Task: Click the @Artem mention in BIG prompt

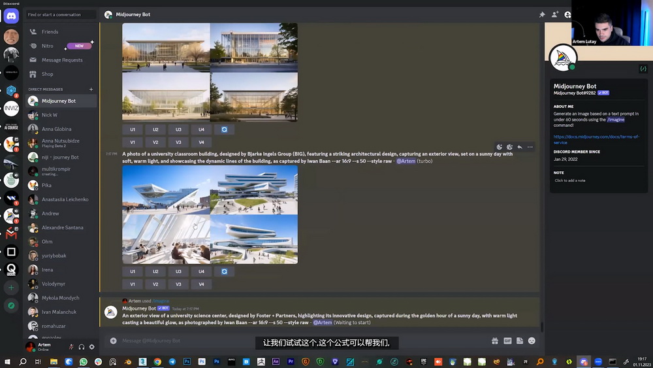Action: [x=406, y=161]
